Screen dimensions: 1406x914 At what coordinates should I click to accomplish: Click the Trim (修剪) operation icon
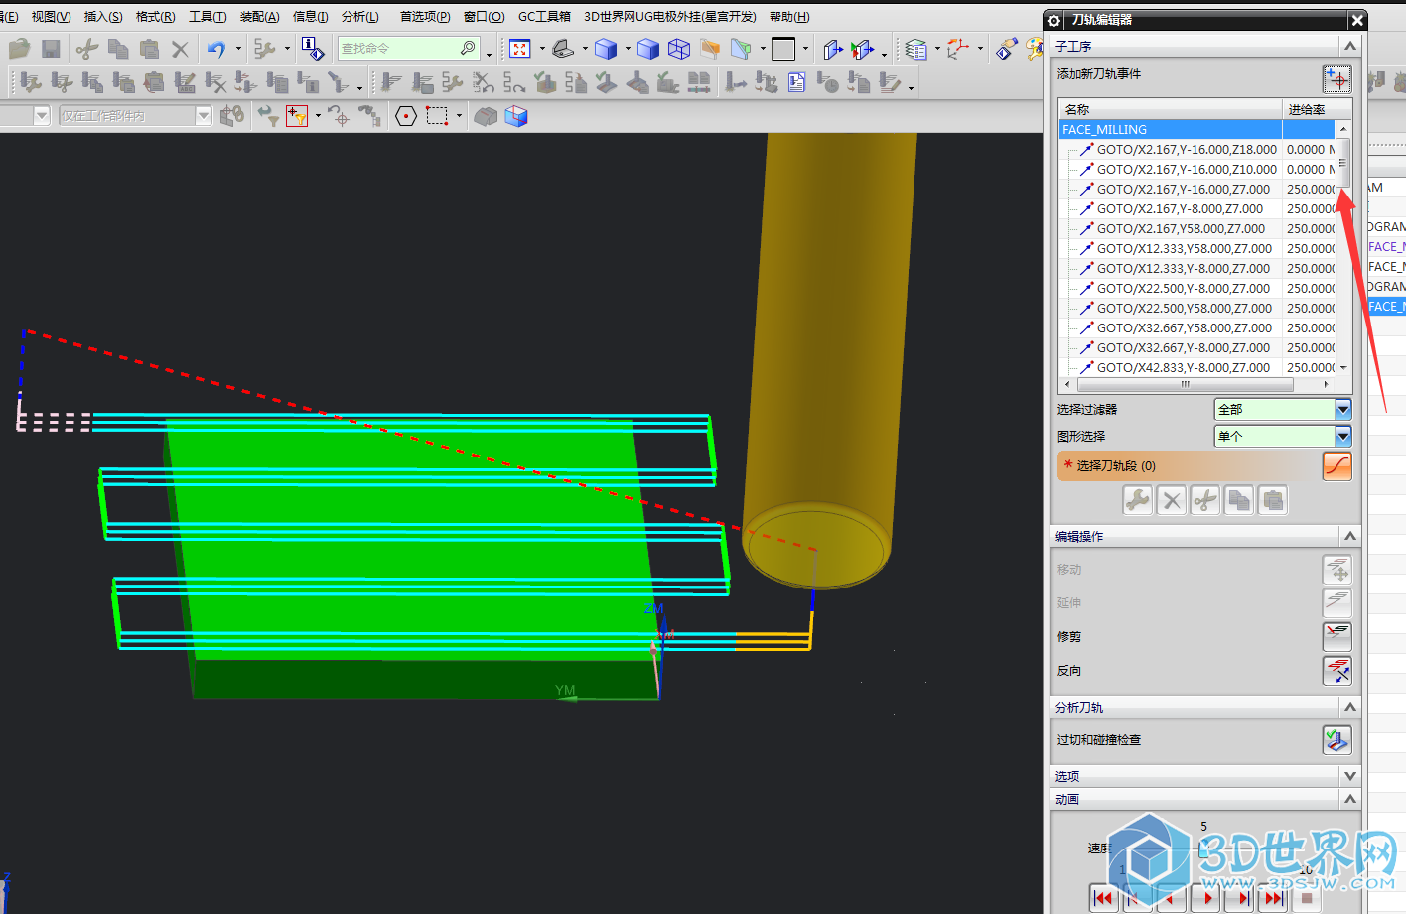coord(1336,636)
